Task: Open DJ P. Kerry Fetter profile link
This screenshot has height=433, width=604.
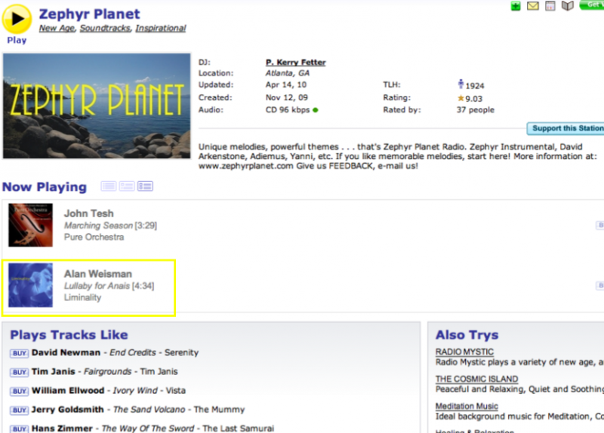Action: point(295,62)
